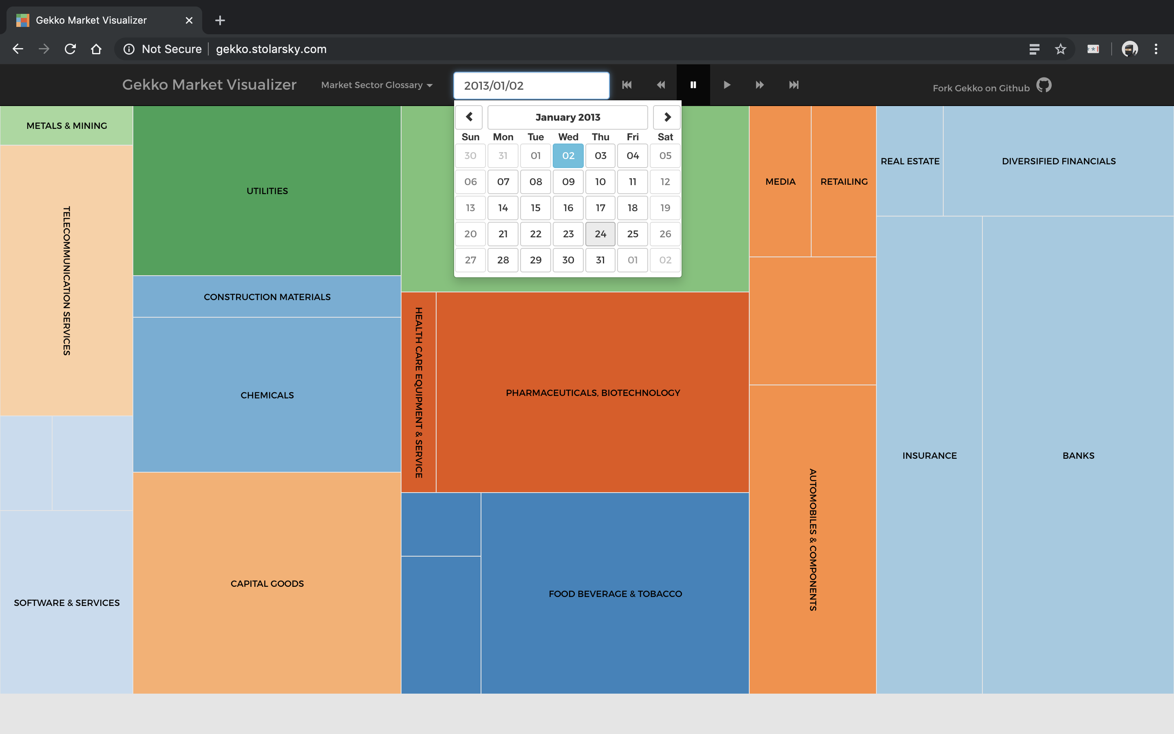This screenshot has height=734, width=1174.
Task: Open the Media sector tile
Action: coord(780,181)
